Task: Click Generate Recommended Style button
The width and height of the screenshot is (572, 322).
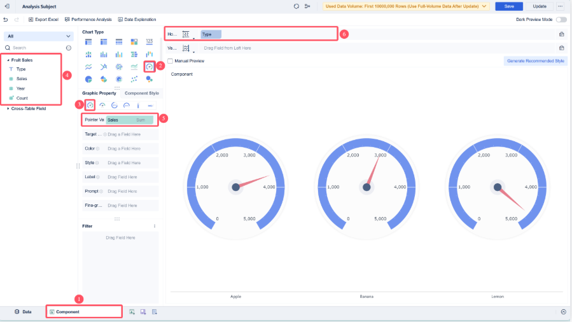Action: 534,61
